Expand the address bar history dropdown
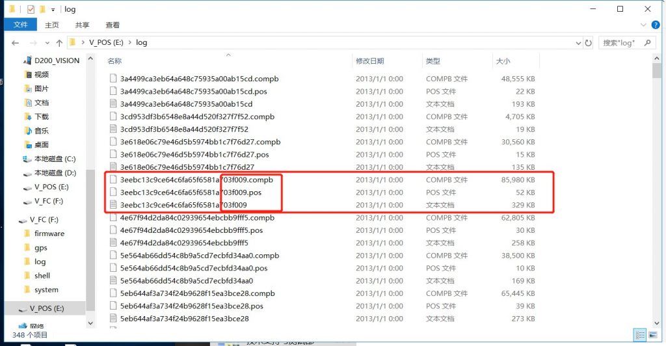The width and height of the screenshot is (666, 346). click(x=578, y=43)
